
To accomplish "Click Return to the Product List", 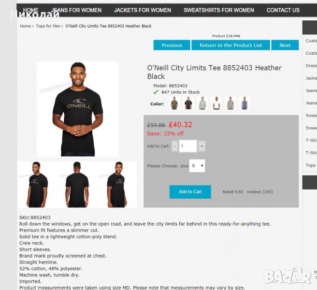I will (231, 45).
